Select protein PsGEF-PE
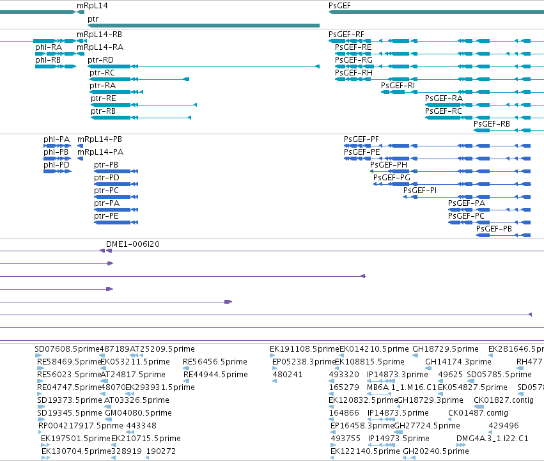Screen dimensions: 544x461 pyautogui.click(x=437, y=159)
